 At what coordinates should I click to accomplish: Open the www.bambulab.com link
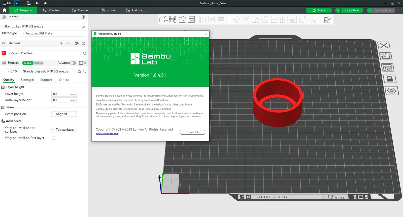[107, 134]
